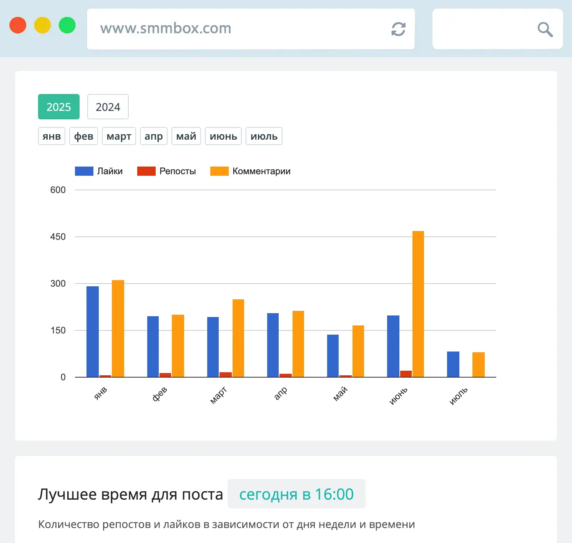The width and height of the screenshot is (572, 543).
Task: Click the orange март comments bar
Action: [x=238, y=338]
